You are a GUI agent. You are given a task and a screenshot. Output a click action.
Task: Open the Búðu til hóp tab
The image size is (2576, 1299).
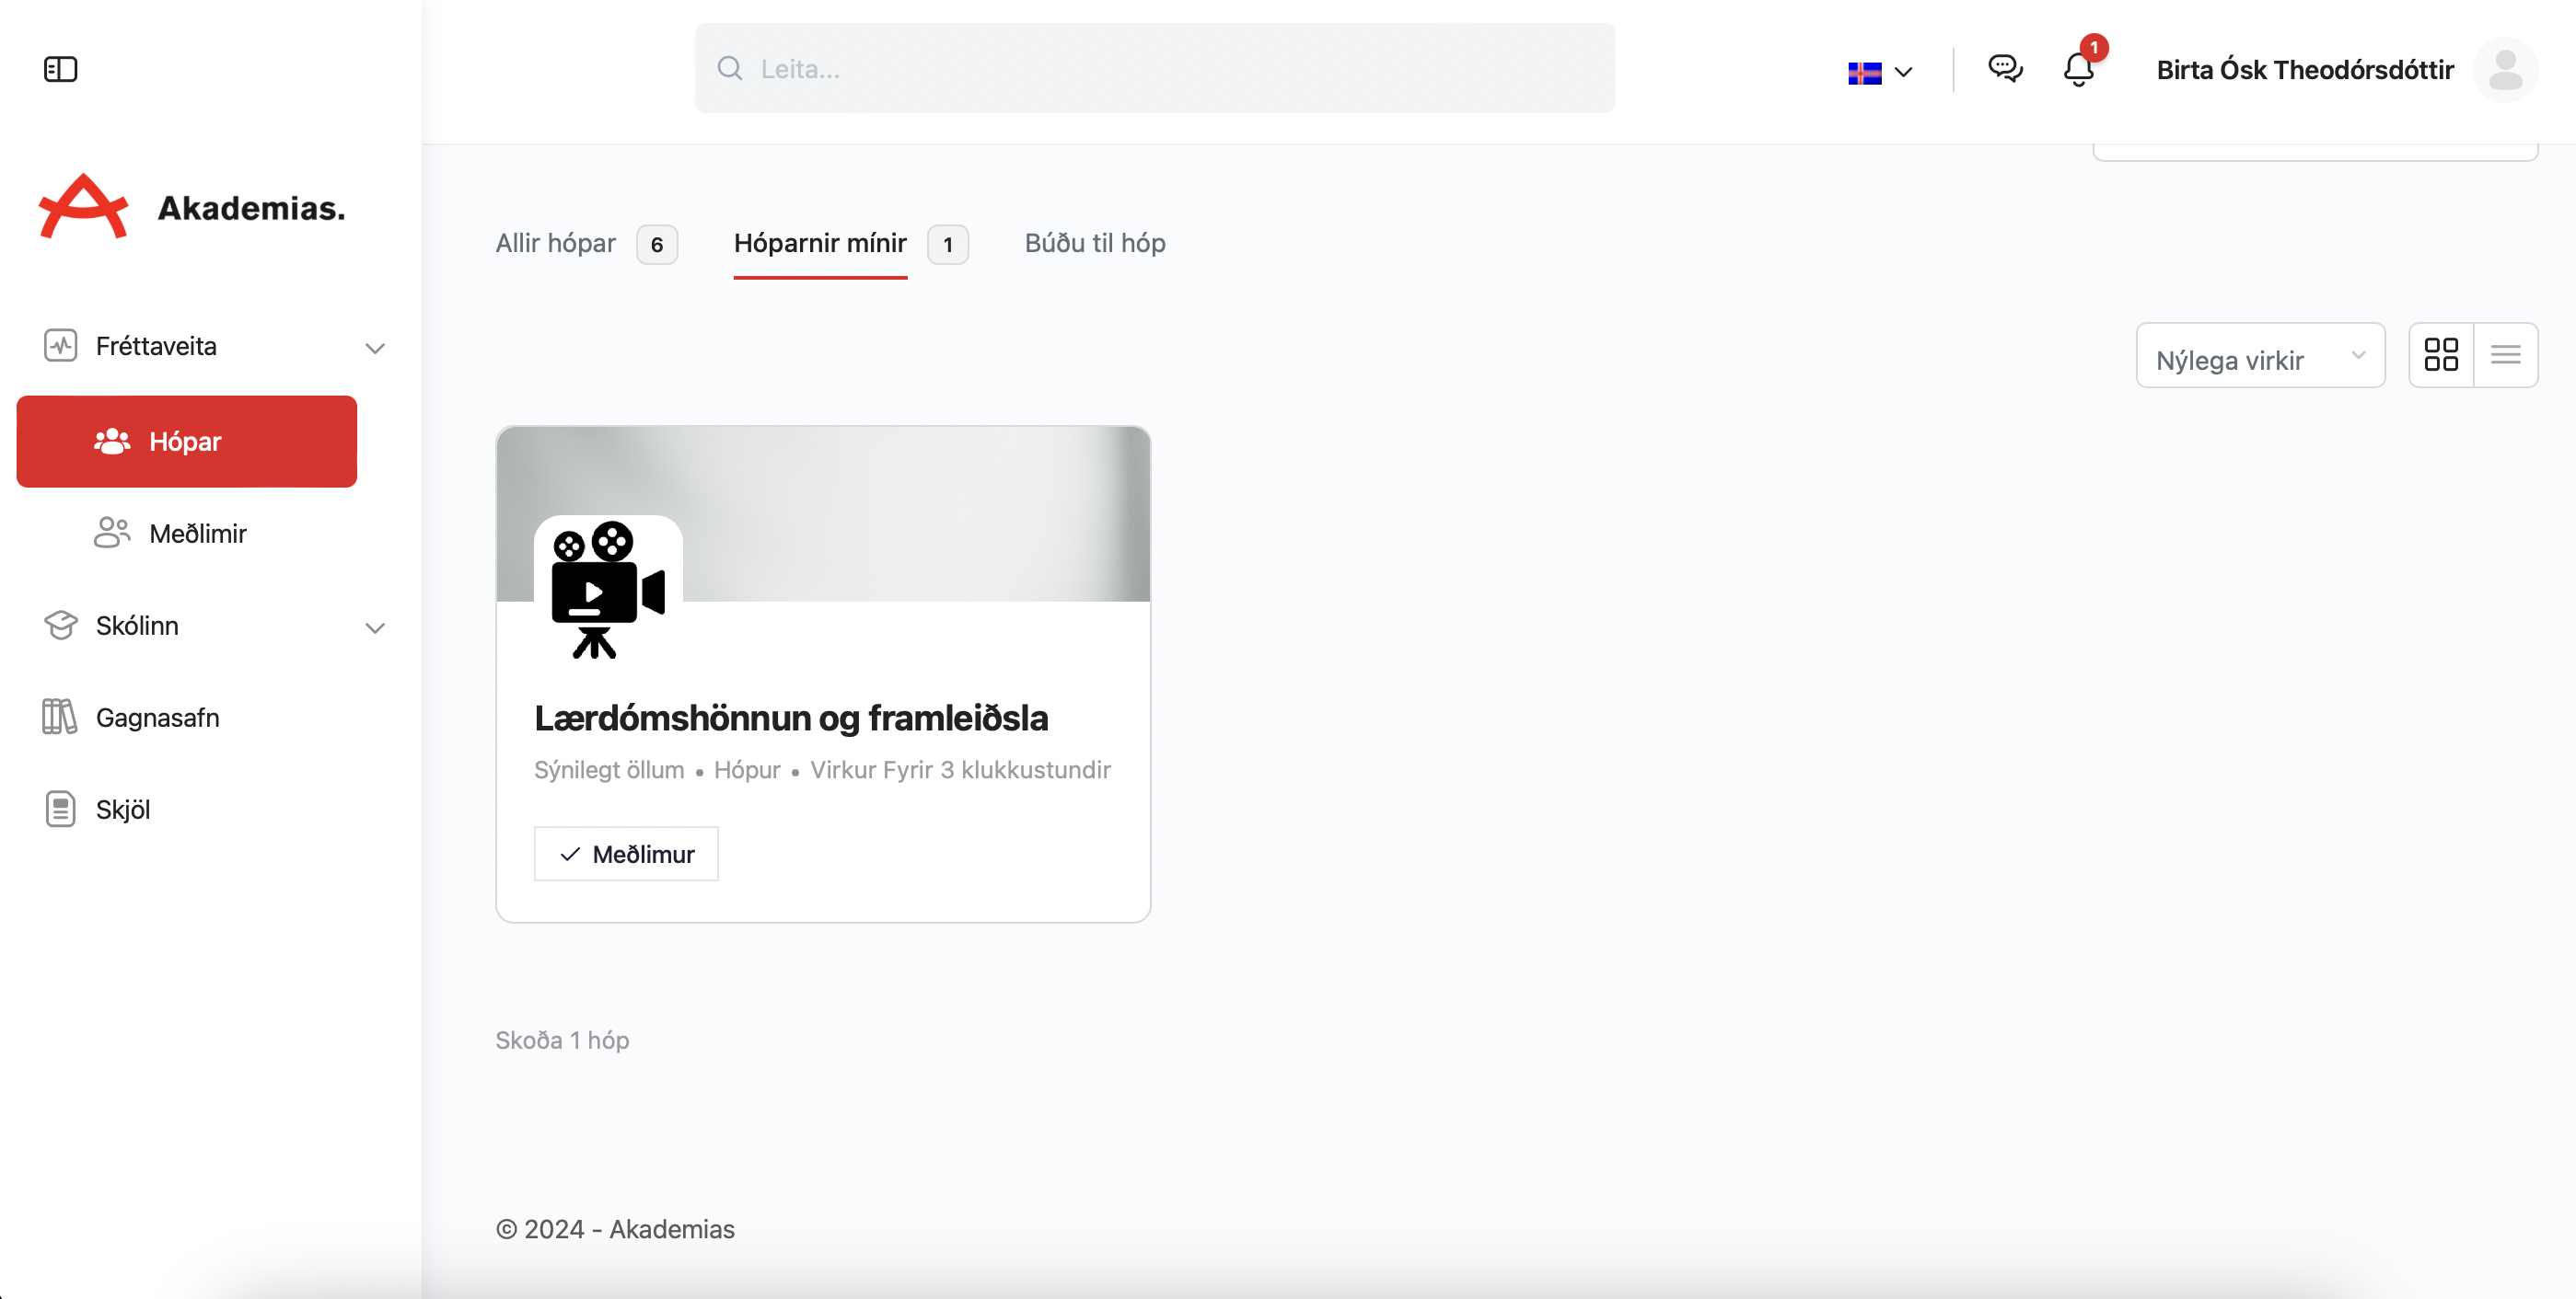[x=1094, y=243]
